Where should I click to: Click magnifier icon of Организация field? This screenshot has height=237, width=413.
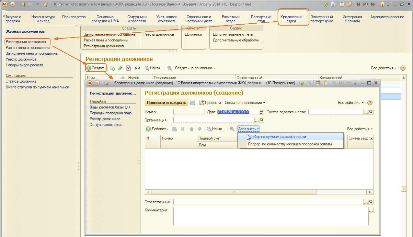pyautogui.click(x=262, y=120)
